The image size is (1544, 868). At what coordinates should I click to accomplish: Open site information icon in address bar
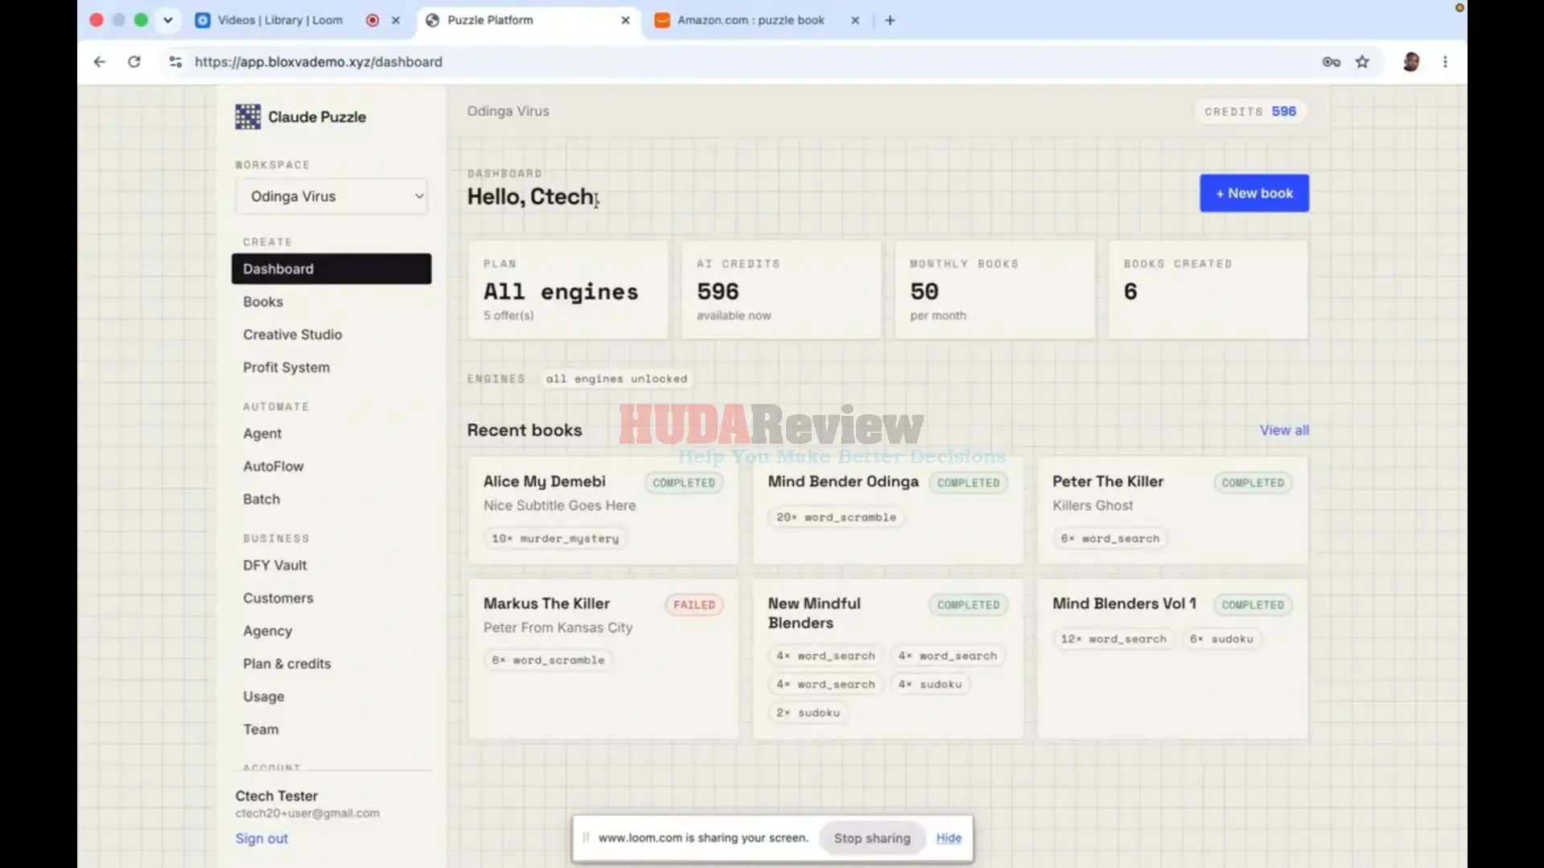[175, 62]
